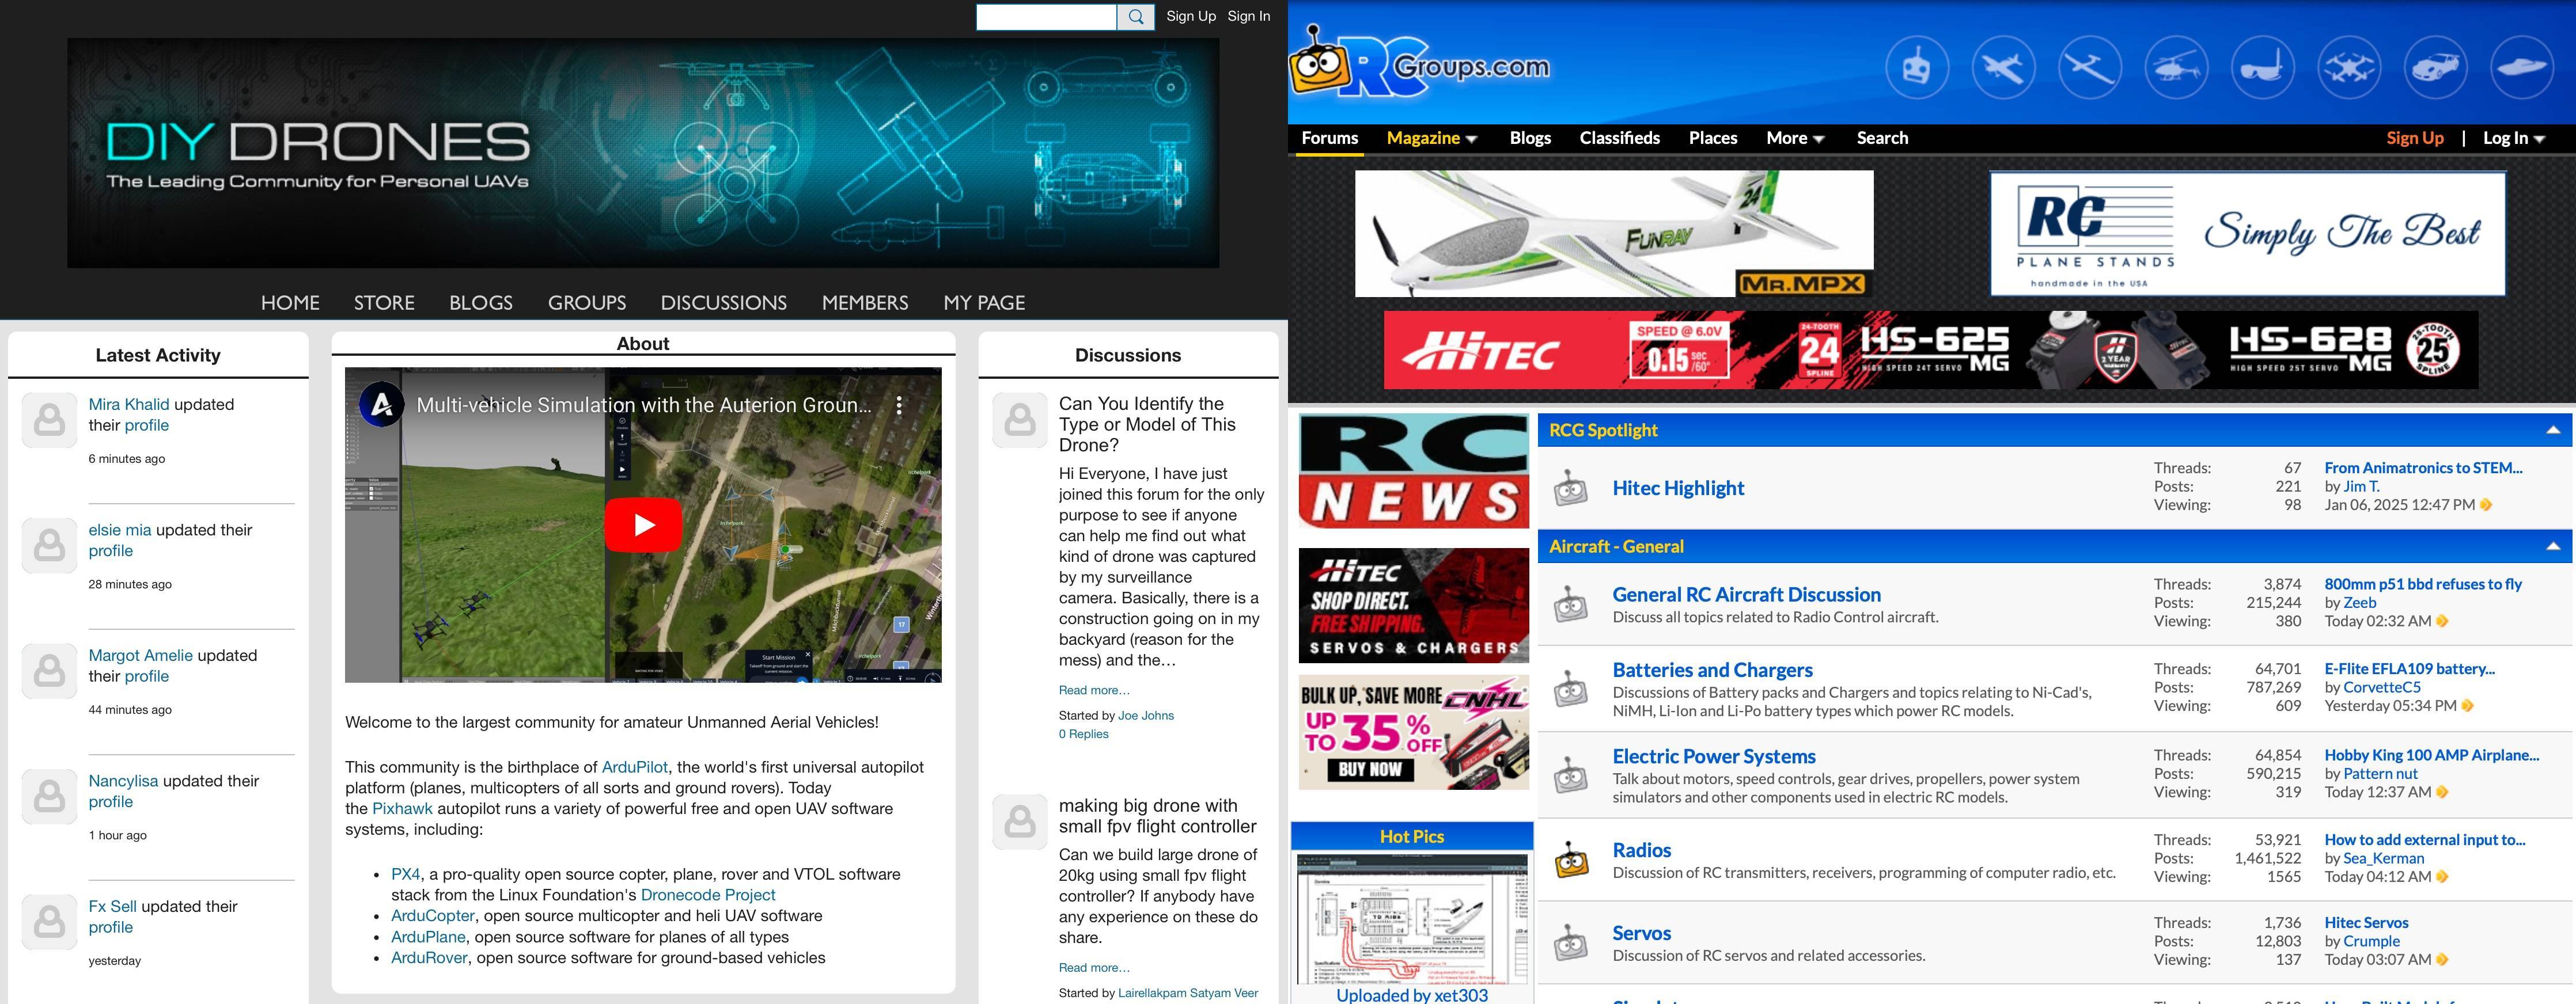Viewport: 2576px width, 1004px height.
Task: Open the General RC Aircraft Discussion forum
Action: 1746,595
